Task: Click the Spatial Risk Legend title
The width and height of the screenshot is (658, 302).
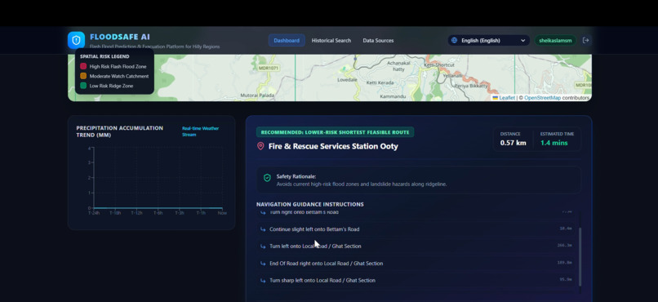Action: [104, 56]
